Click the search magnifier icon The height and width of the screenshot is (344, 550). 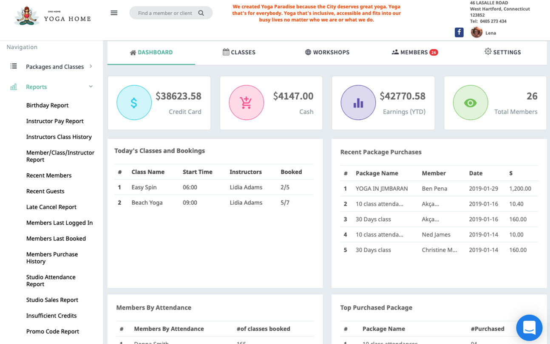pyautogui.click(x=201, y=13)
